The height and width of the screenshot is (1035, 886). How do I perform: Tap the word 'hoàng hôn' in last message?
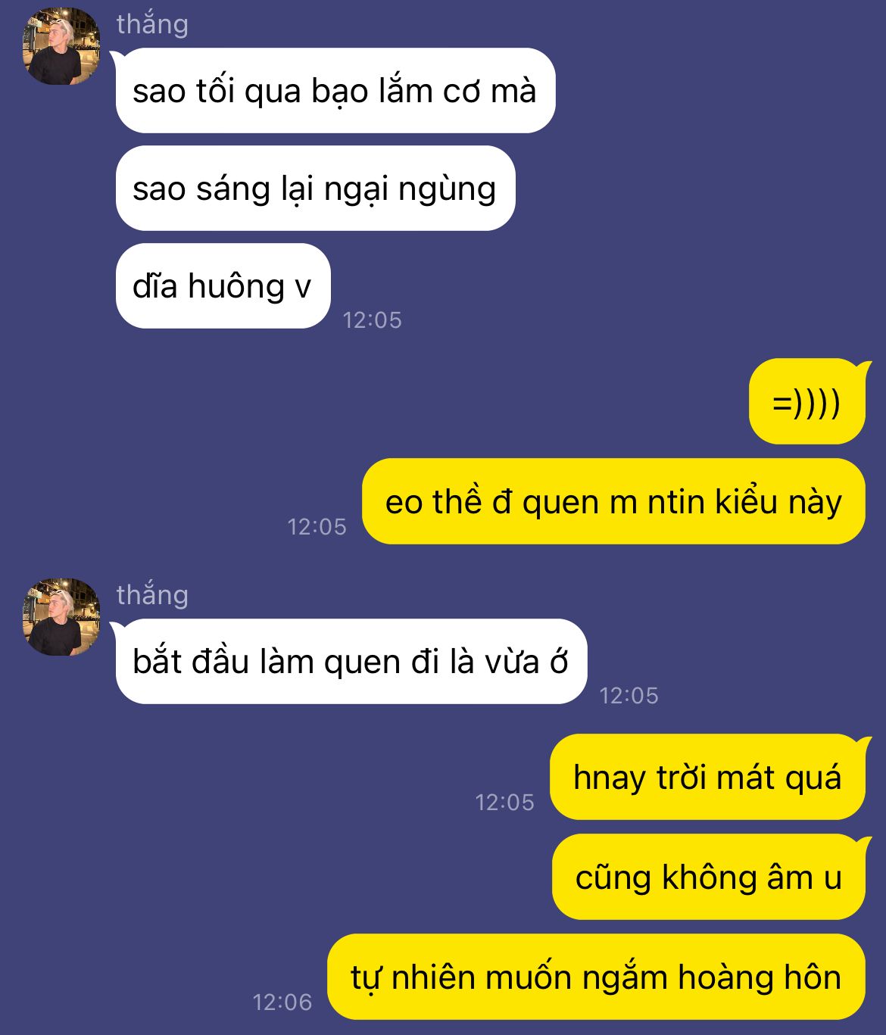pos(760,977)
